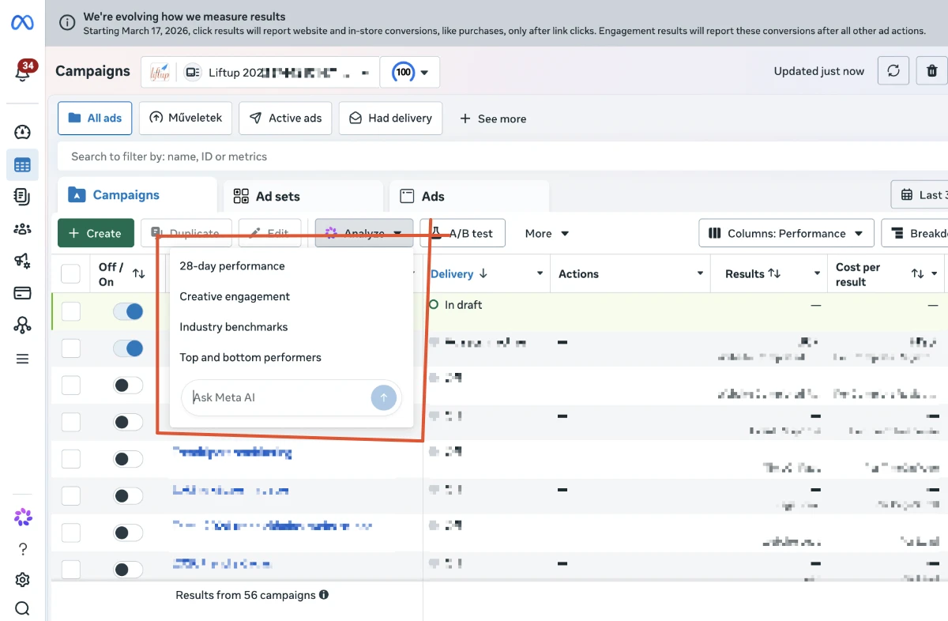This screenshot has width=948, height=621.
Task: Expand the Columns: Performance dropdown
Action: pos(786,233)
